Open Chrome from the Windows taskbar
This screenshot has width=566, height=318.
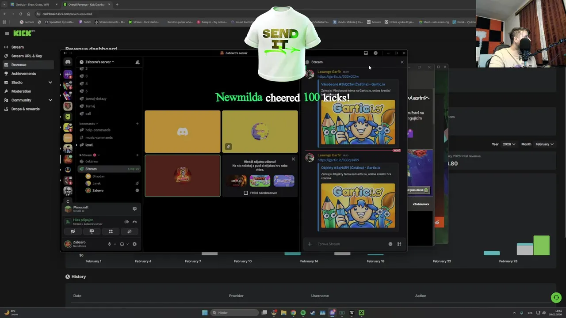[293, 313]
